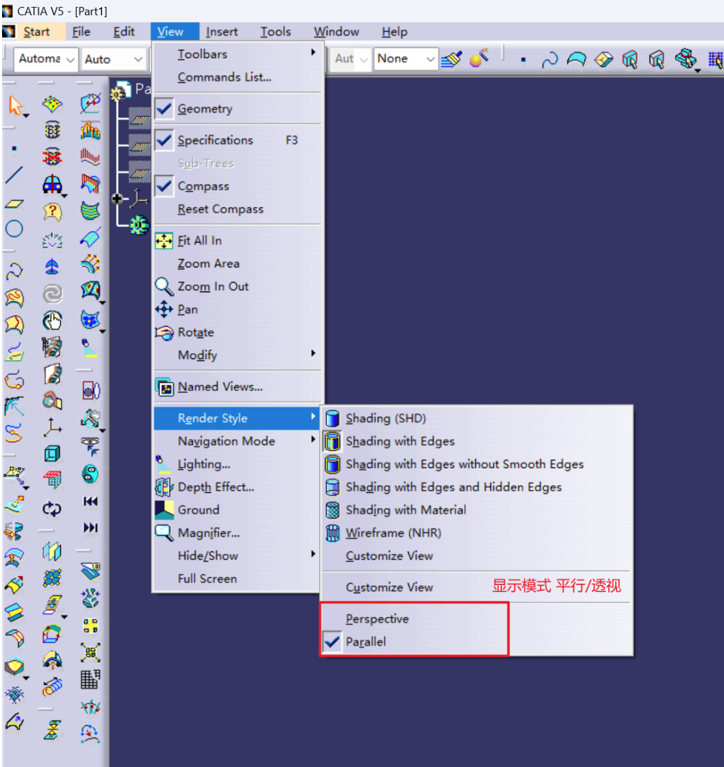Click the magnifier Zoom In Out icon

(x=164, y=286)
